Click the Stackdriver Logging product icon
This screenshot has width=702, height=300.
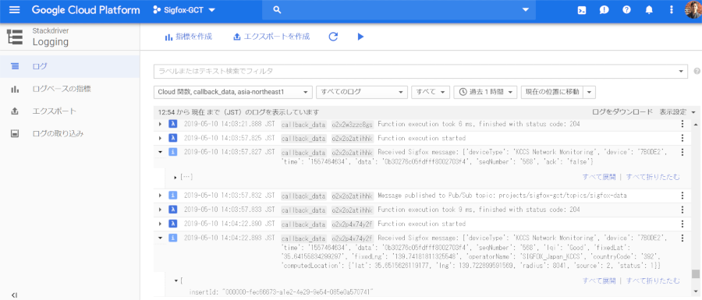[16, 37]
